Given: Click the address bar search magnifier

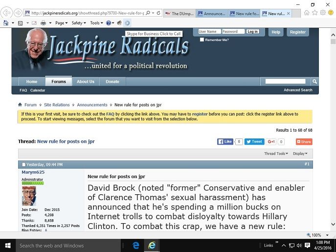Looking at the screenshot, I should (x=148, y=13).
